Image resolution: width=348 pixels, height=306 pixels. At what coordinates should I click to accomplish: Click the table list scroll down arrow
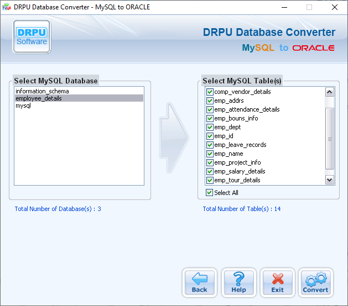tap(330, 180)
